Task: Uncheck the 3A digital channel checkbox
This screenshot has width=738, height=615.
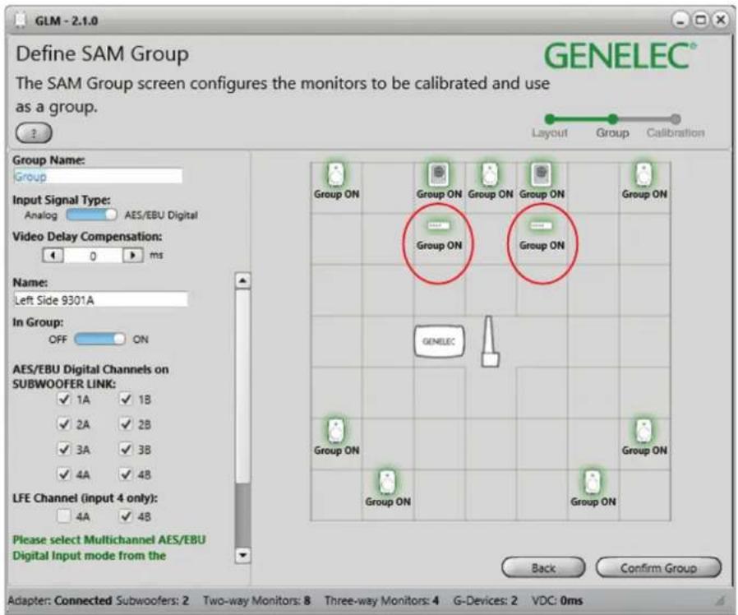Action: click(63, 449)
